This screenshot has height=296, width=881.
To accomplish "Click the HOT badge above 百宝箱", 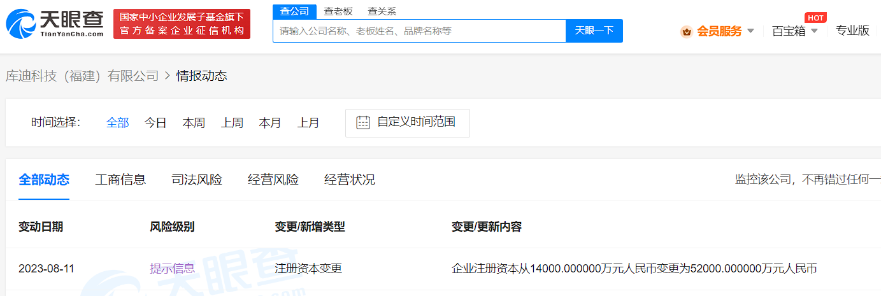I will click(x=815, y=17).
